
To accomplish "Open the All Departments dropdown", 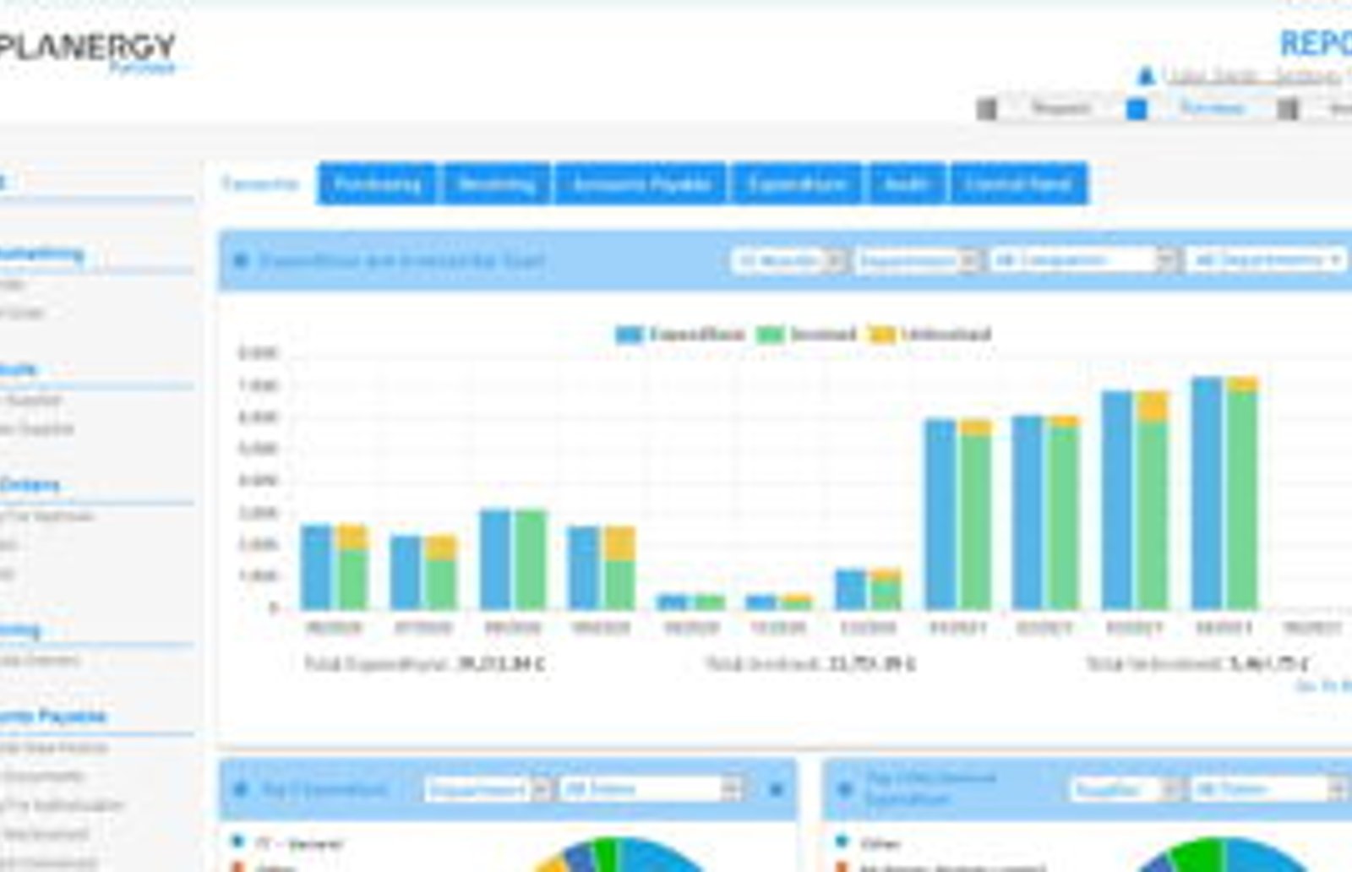I will point(1266,260).
